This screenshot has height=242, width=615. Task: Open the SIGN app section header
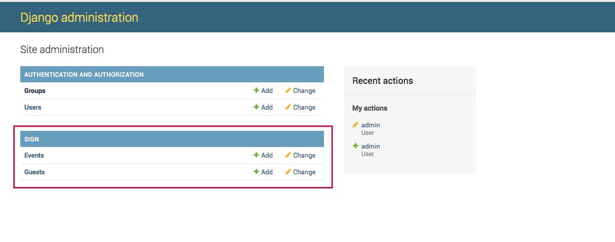pos(31,139)
